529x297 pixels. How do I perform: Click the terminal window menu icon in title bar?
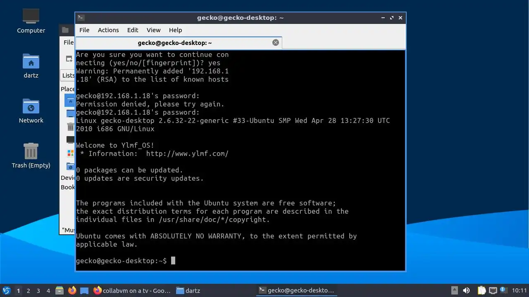(81, 18)
